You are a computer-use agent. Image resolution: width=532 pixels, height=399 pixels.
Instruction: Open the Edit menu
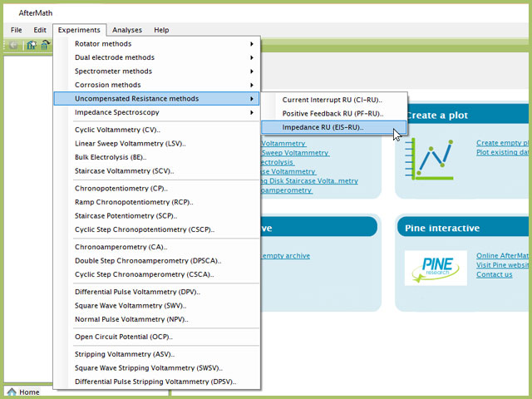click(40, 30)
